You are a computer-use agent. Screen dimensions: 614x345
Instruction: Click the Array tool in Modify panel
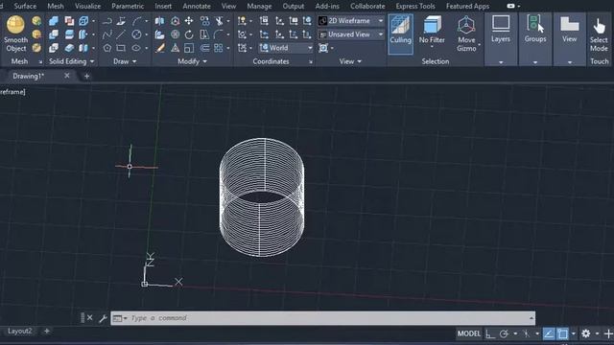coord(219,48)
